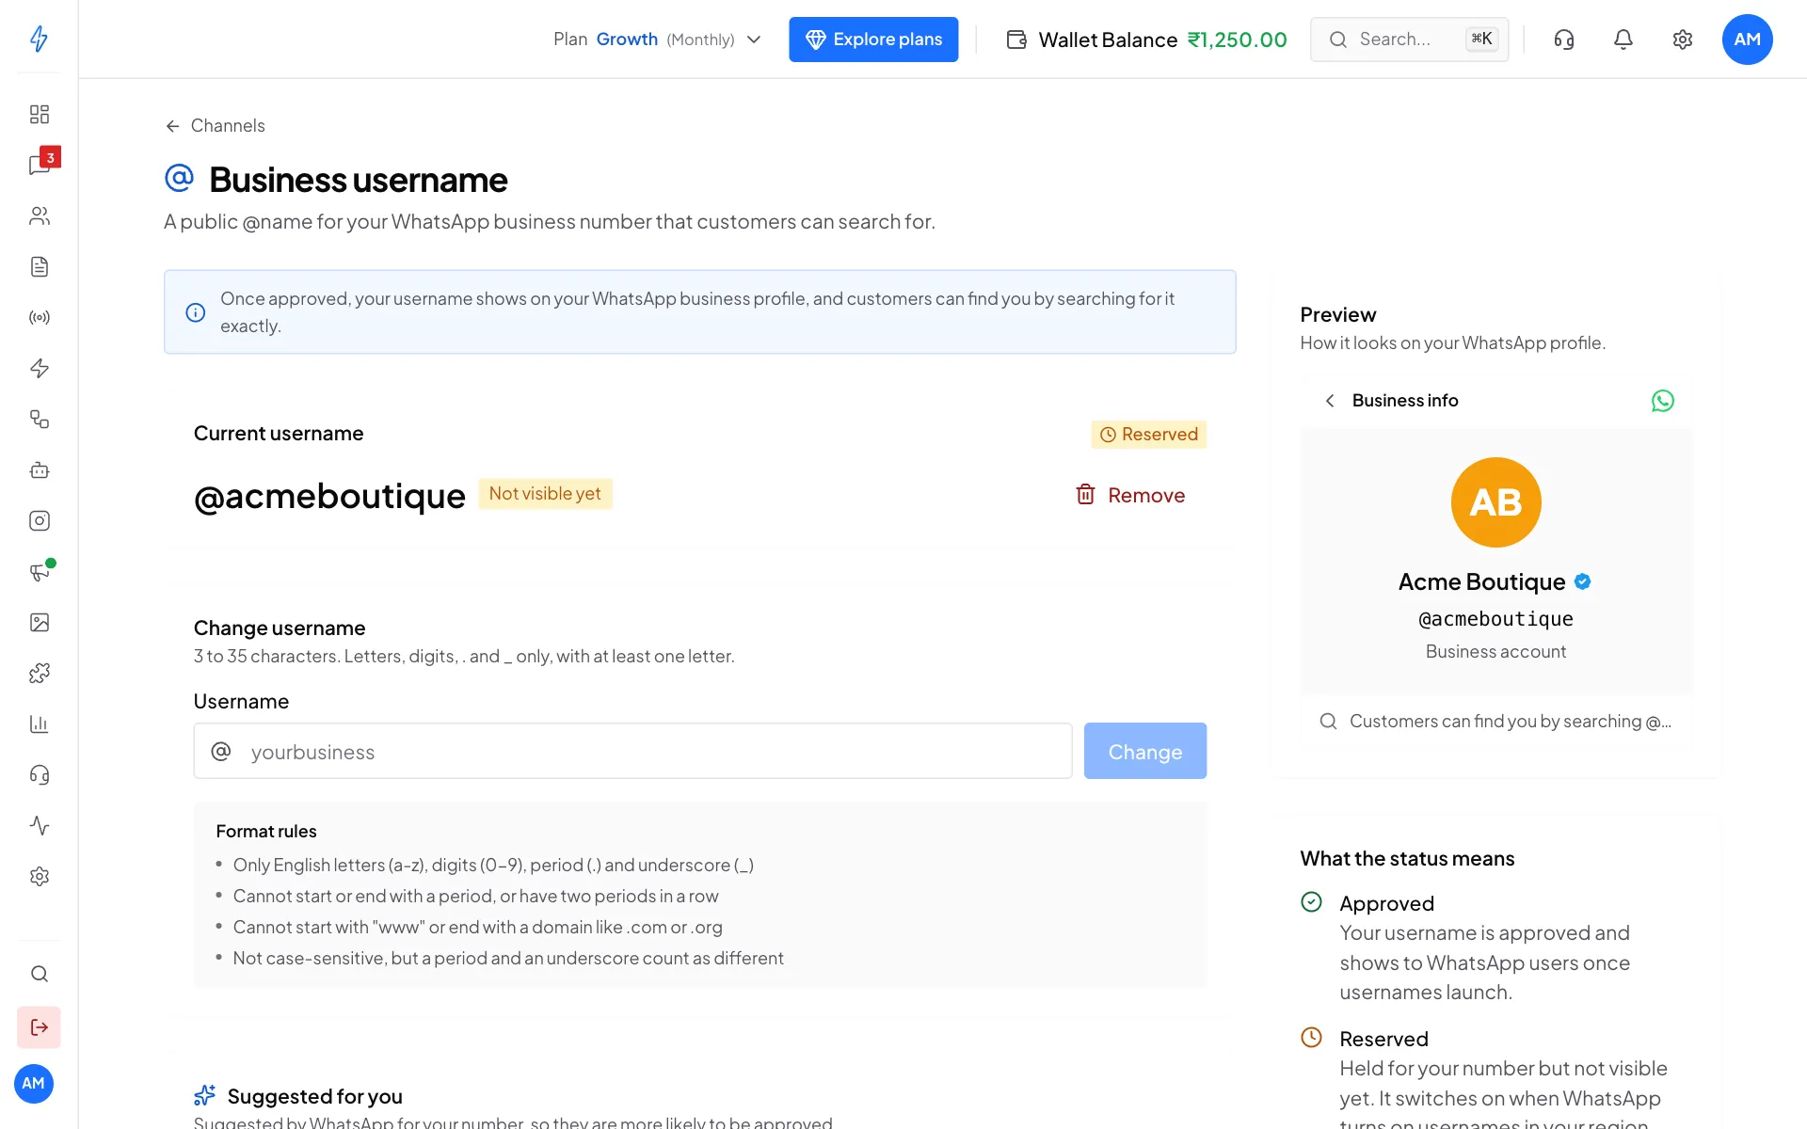Open the AM profile avatar in top bar
The height and width of the screenshot is (1129, 1807).
(x=1747, y=40)
